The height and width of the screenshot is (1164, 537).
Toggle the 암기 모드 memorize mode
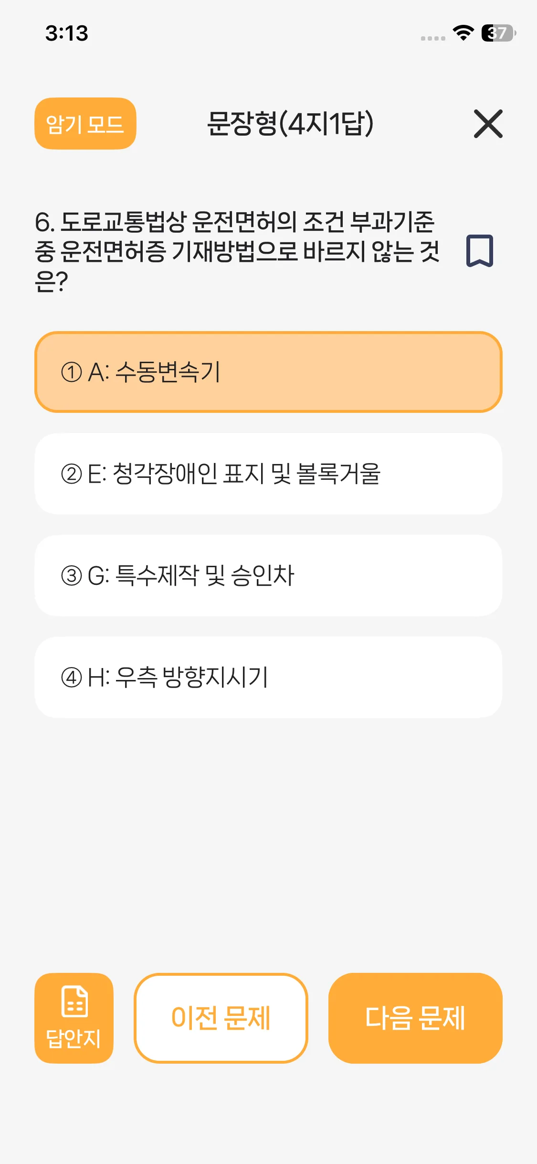85,124
